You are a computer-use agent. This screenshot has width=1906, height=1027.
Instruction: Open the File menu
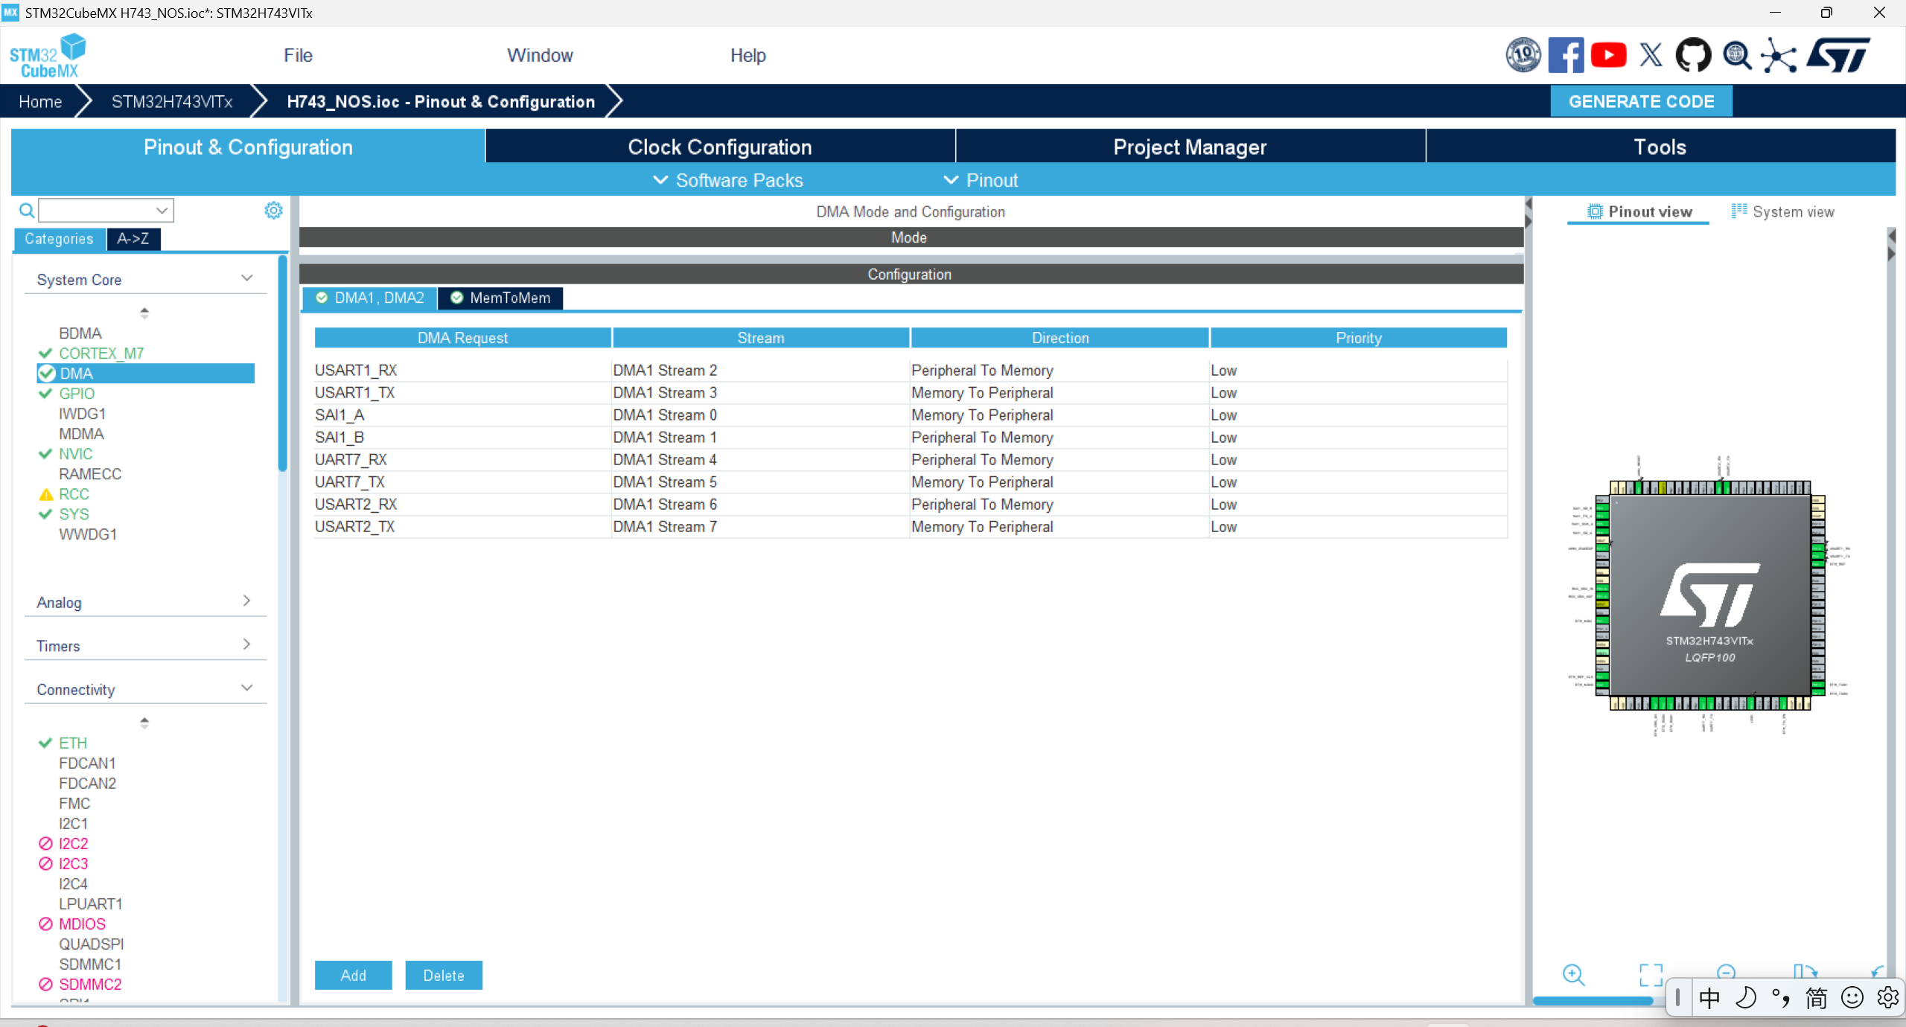pyautogui.click(x=298, y=56)
